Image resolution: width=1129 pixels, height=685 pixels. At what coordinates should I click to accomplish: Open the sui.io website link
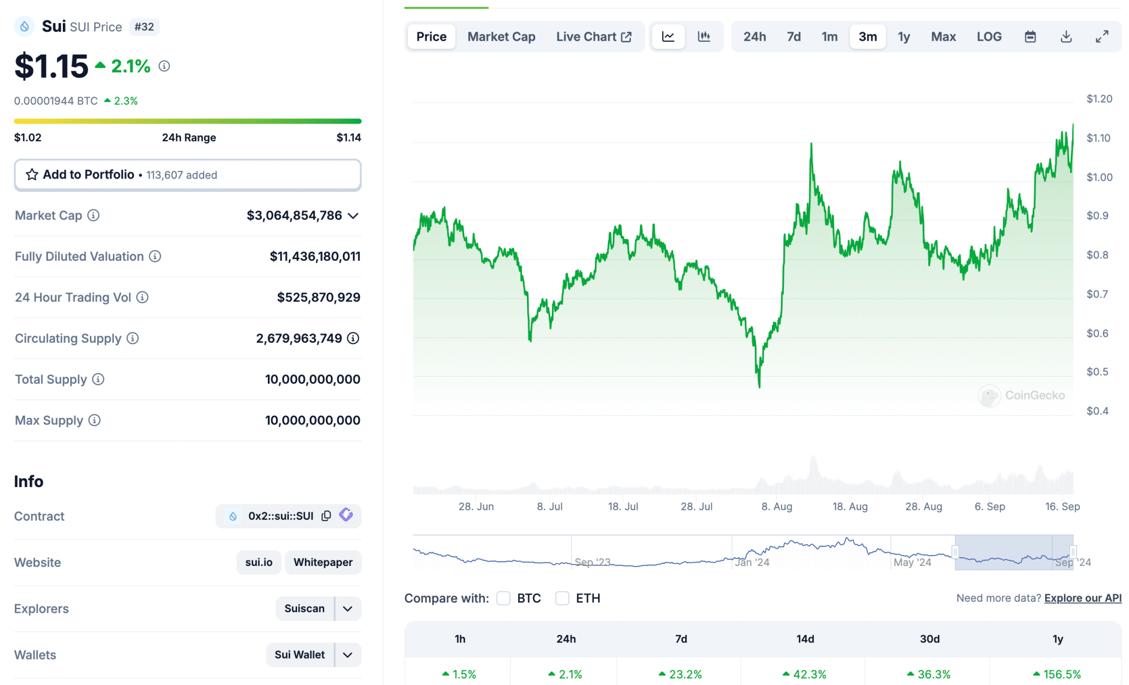pos(259,563)
